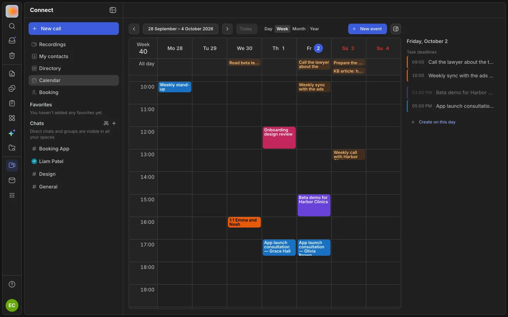
Task: Open all-day Prepare the ... task on Saturday
Action: point(349,63)
